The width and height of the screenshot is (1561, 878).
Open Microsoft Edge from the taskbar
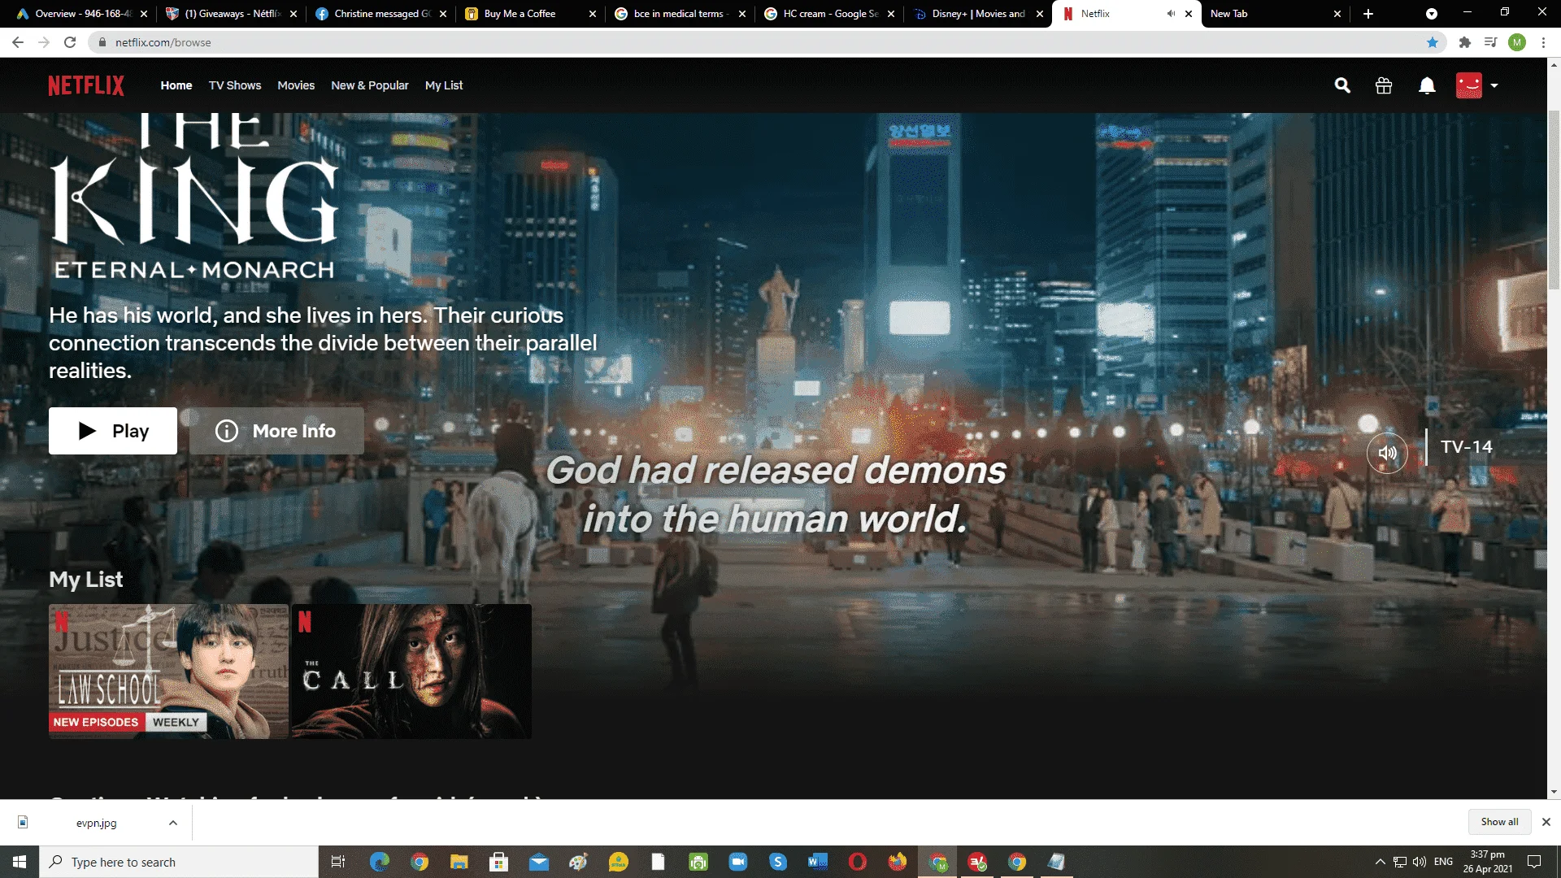point(380,862)
